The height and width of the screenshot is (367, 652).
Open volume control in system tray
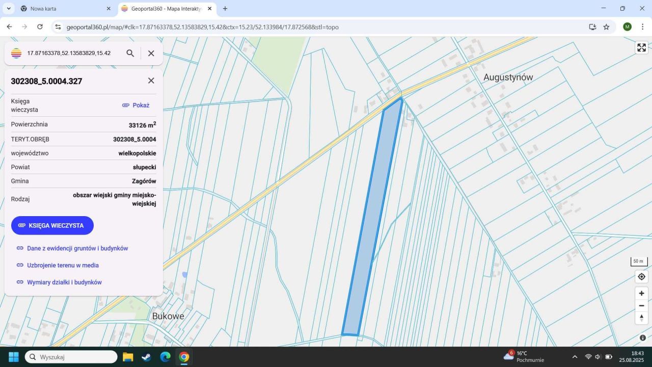click(598, 357)
